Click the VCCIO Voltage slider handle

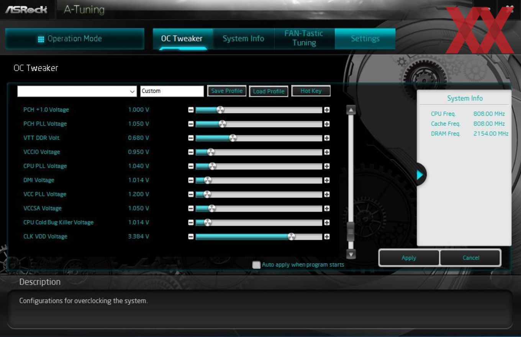coord(211,152)
